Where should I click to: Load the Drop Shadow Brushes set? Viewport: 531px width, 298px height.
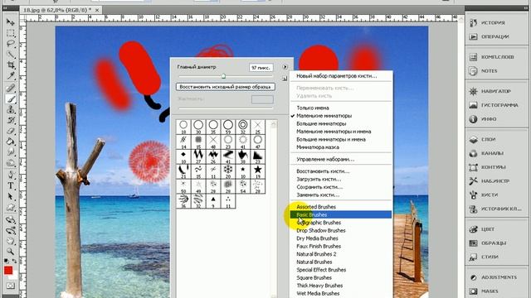341,230
